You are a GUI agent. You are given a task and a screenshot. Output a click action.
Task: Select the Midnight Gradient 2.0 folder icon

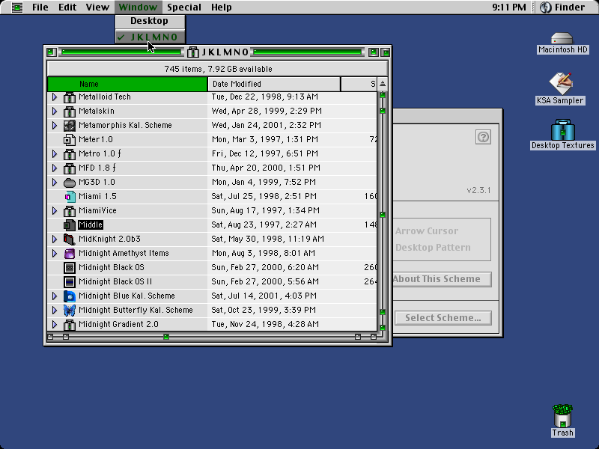69,325
